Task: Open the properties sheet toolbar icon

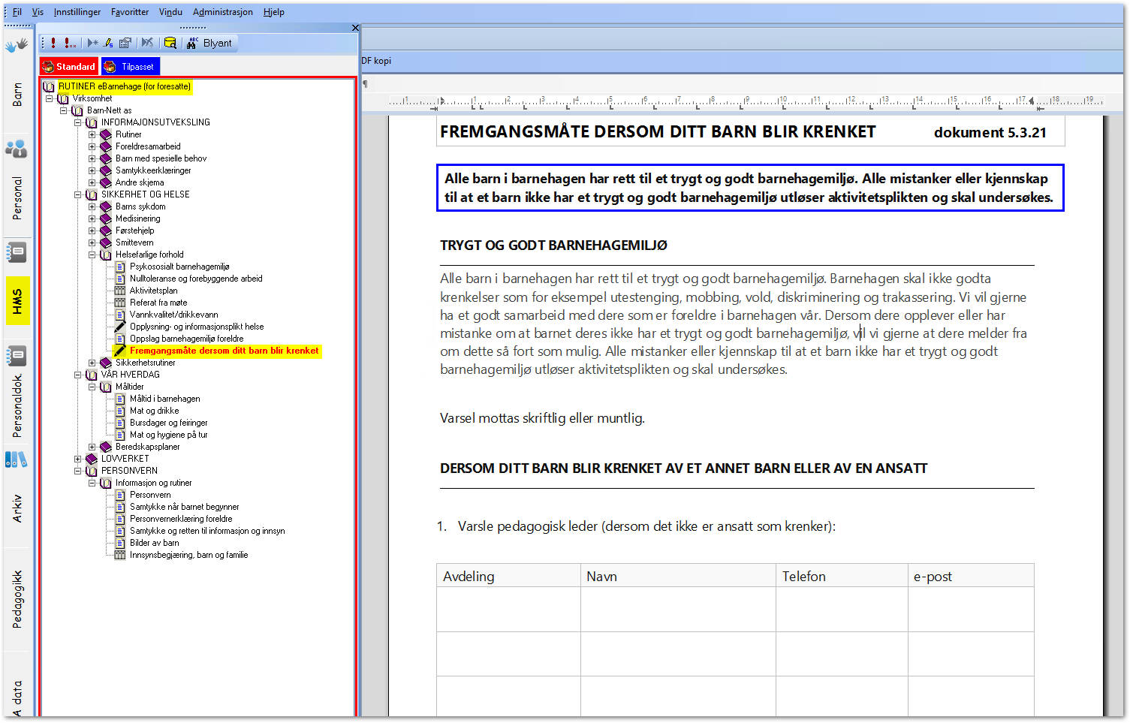Action: point(125,43)
